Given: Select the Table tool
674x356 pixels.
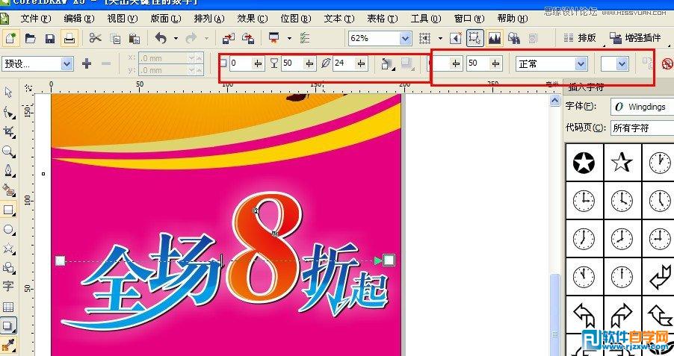Looking at the screenshot, I should pyautogui.click(x=8, y=307).
